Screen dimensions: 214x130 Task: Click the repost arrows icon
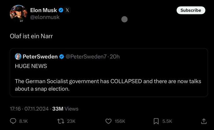click(x=60, y=121)
